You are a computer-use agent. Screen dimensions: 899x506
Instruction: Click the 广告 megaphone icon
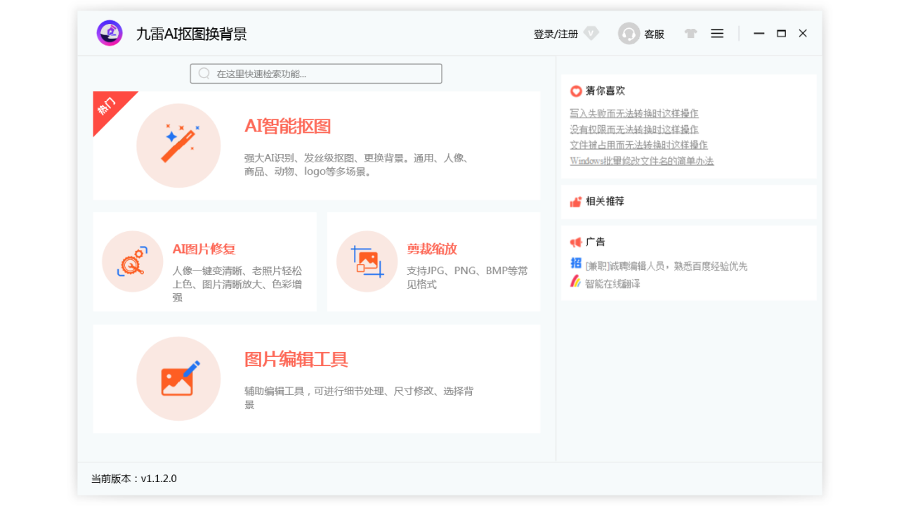pos(576,241)
